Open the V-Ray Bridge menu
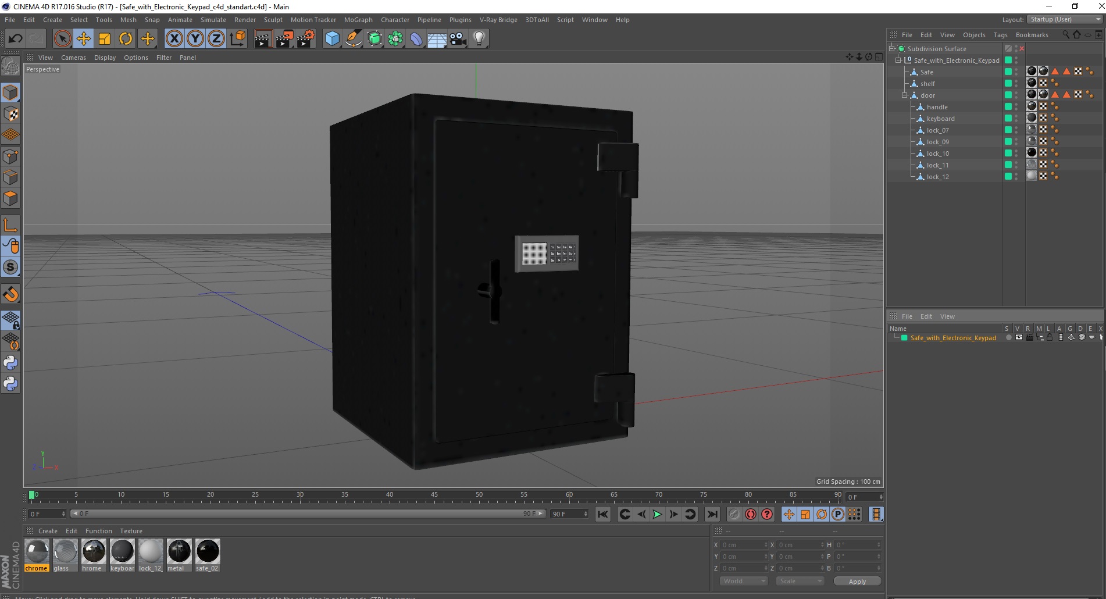The width and height of the screenshot is (1106, 599). [498, 20]
